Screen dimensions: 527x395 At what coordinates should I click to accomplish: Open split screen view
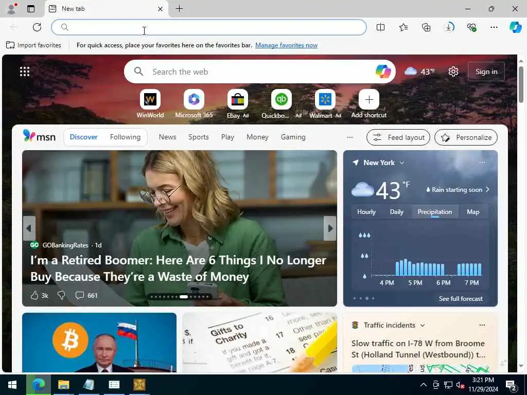tap(380, 27)
